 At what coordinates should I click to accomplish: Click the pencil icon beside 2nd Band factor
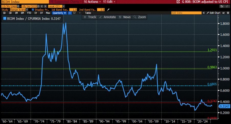point(108,9)
